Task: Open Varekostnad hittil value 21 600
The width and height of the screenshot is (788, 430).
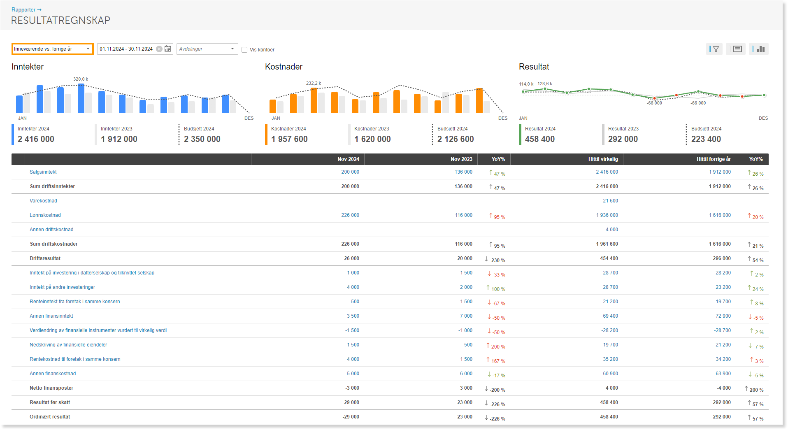Action: tap(611, 201)
